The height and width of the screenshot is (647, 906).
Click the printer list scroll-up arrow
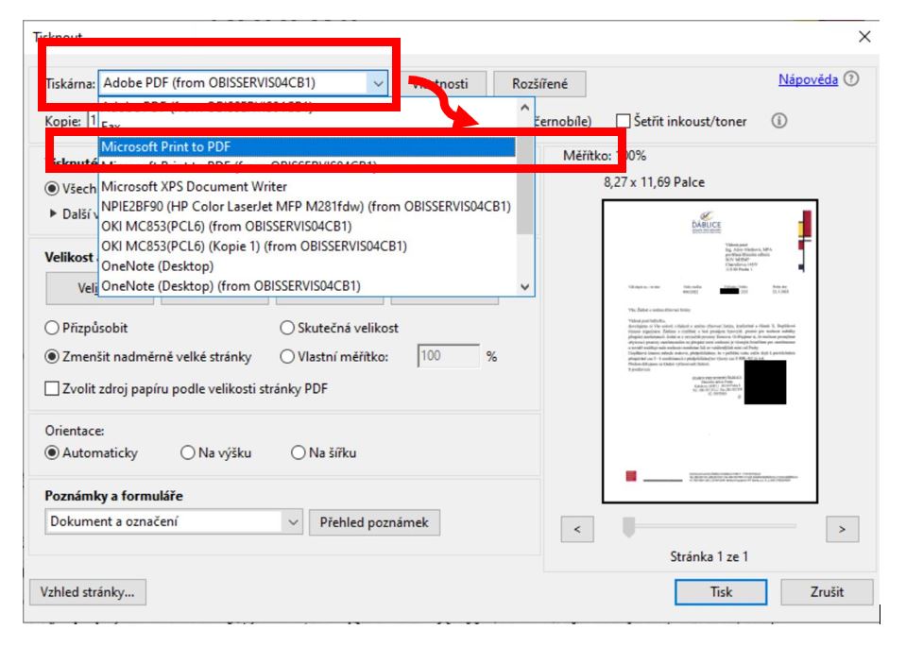pos(524,108)
